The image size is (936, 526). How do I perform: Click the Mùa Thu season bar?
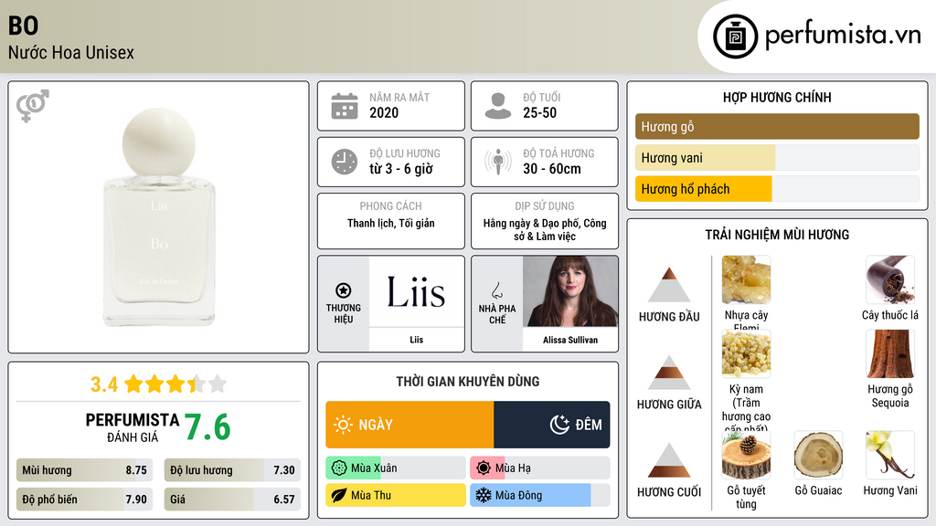tap(395, 495)
